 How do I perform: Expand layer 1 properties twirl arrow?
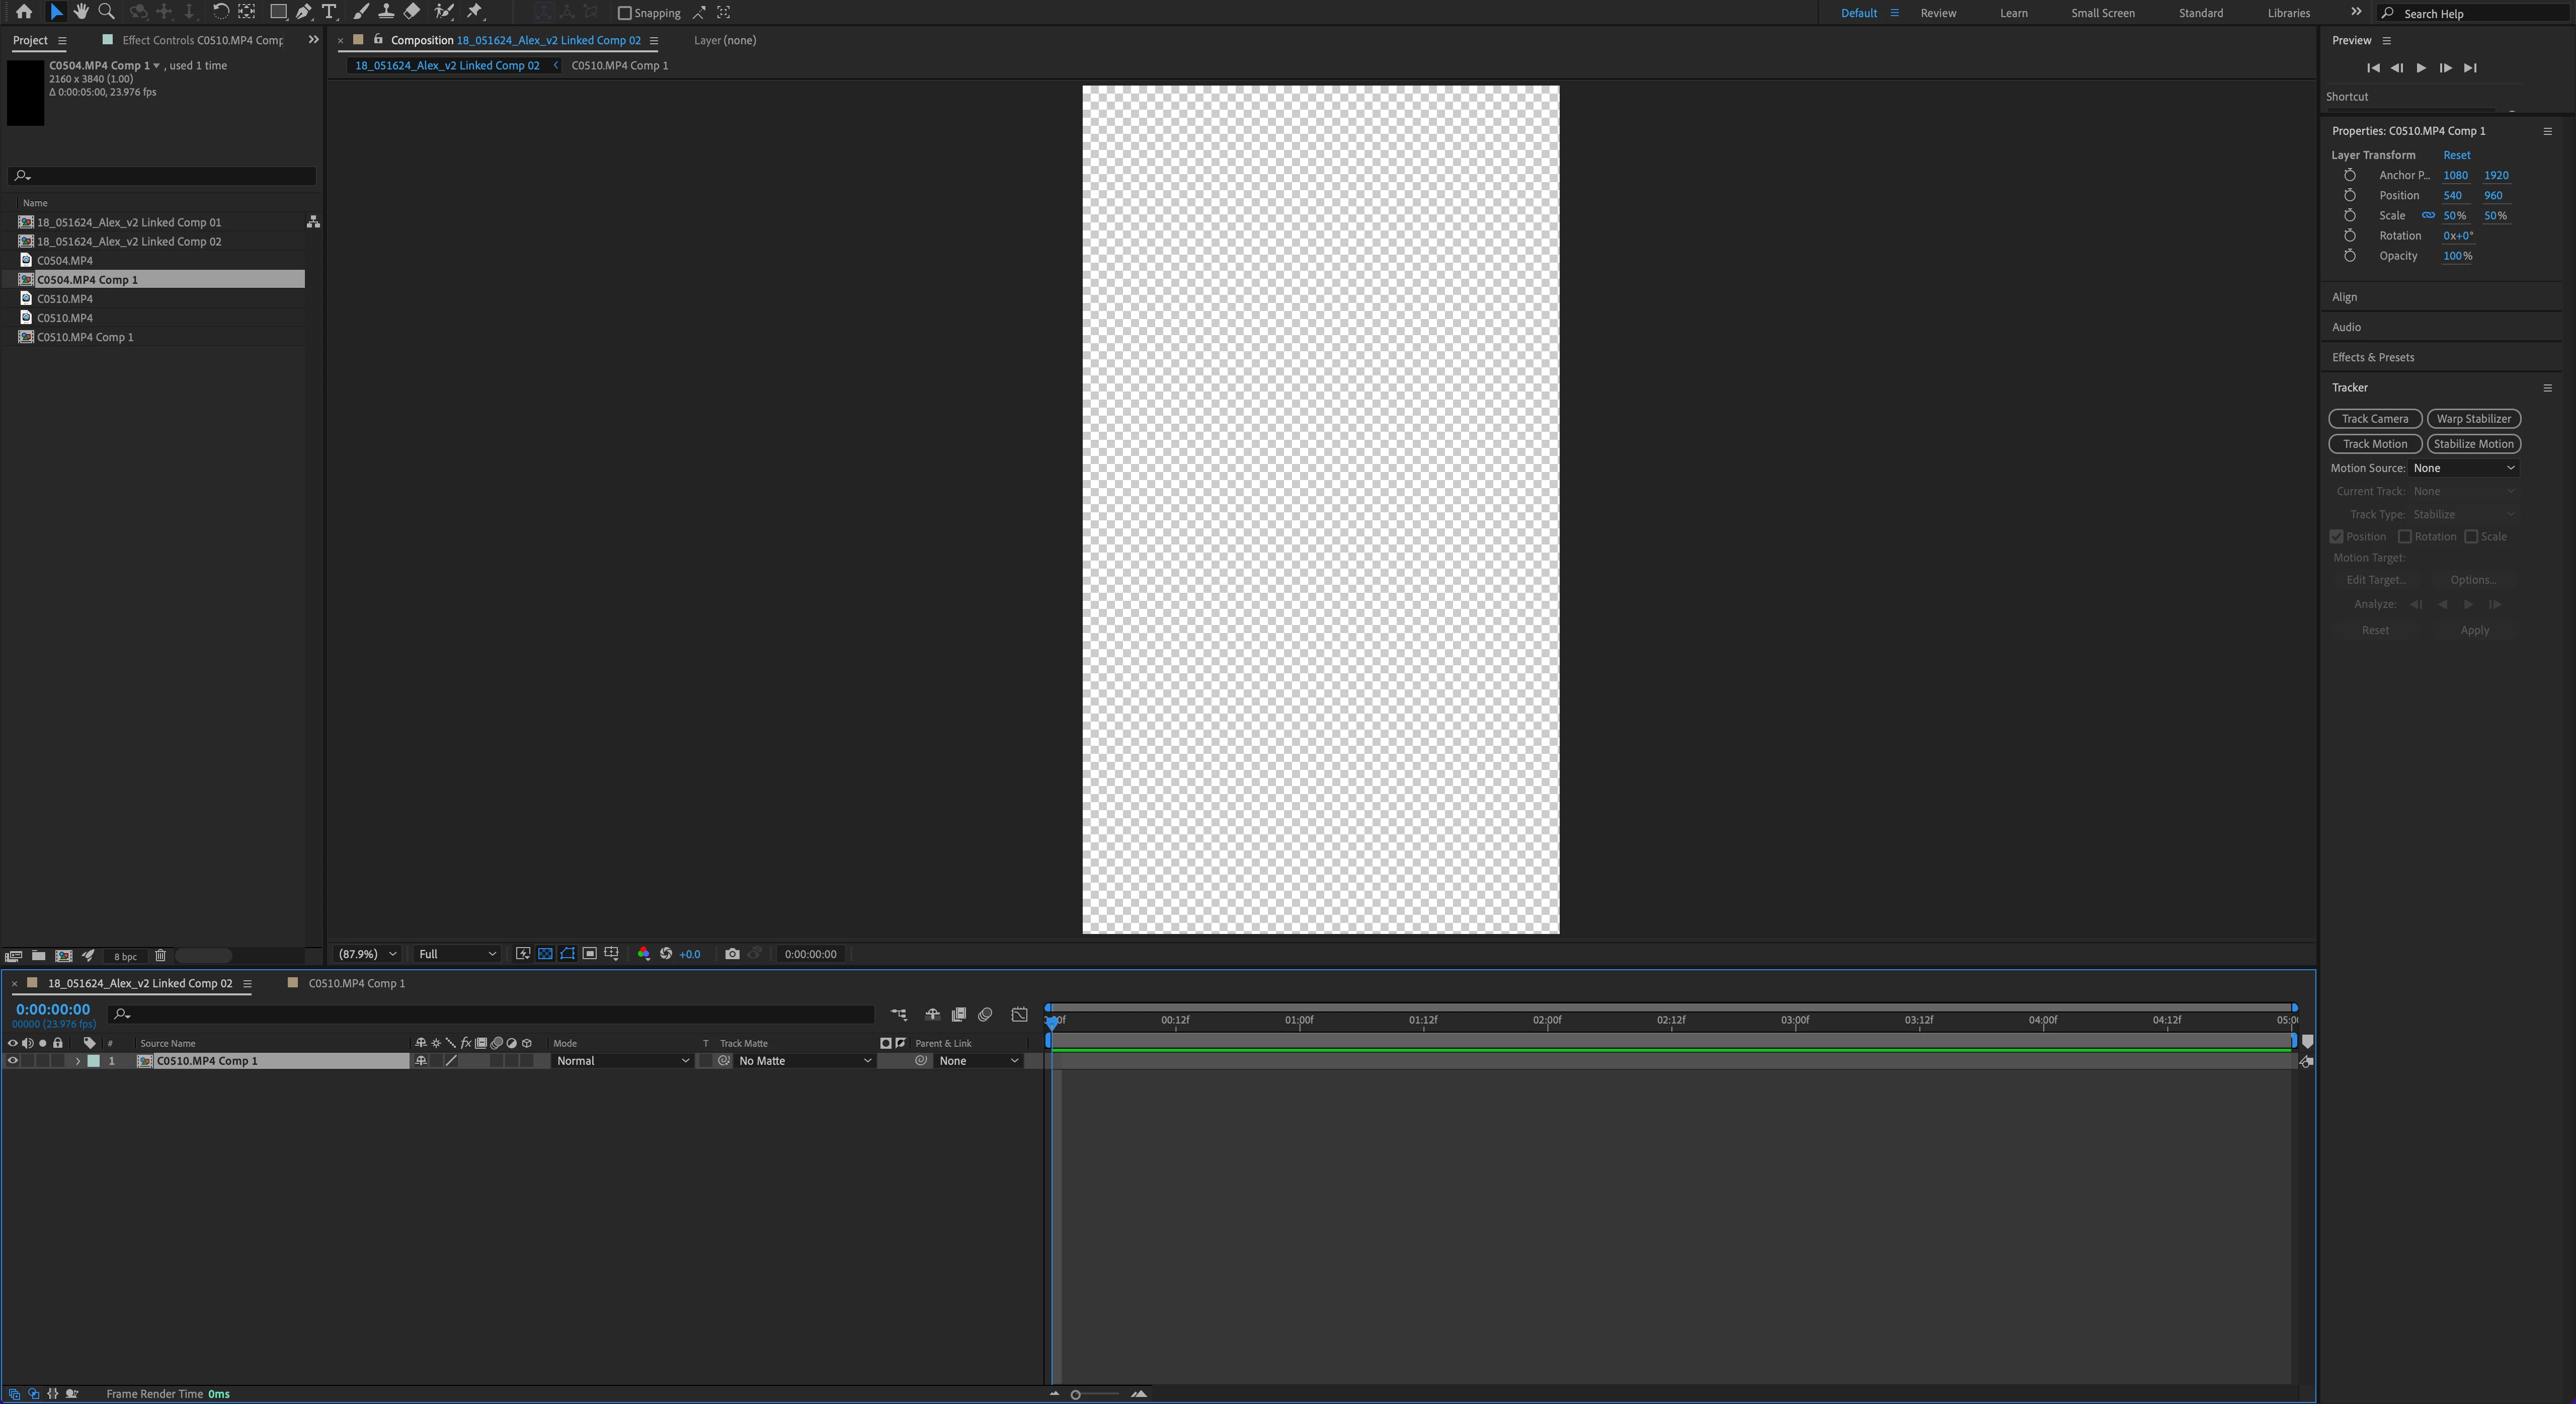[78, 1061]
